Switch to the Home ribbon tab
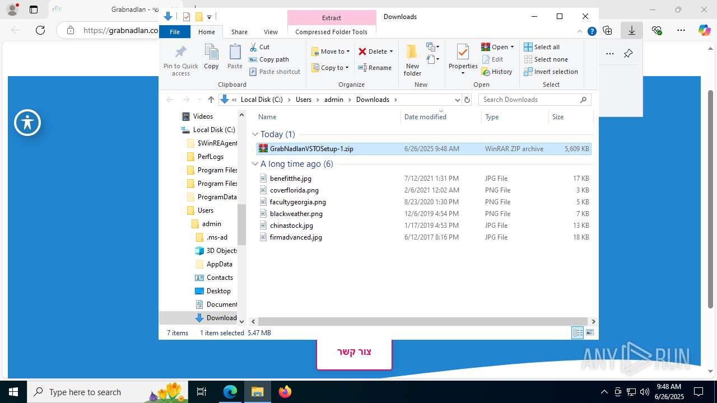Image resolution: width=717 pixels, height=403 pixels. point(207,32)
